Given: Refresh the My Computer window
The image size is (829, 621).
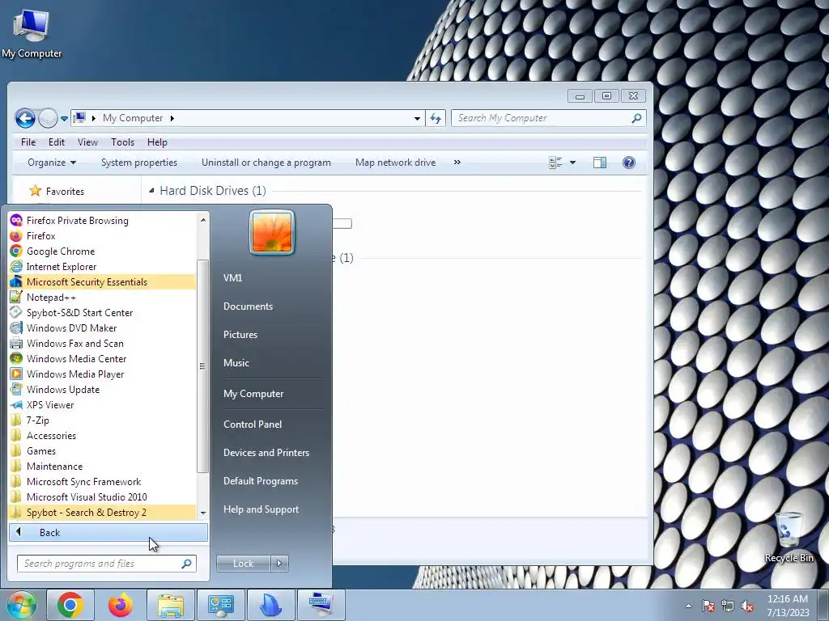Looking at the screenshot, I should [436, 118].
